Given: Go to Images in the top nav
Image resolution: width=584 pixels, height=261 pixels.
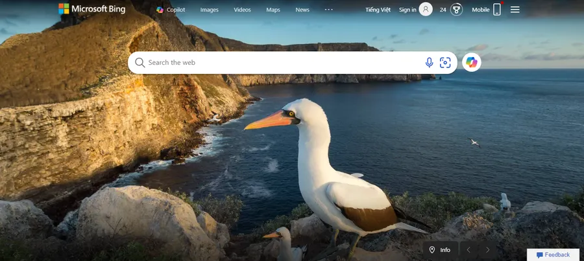Looking at the screenshot, I should click(x=210, y=10).
